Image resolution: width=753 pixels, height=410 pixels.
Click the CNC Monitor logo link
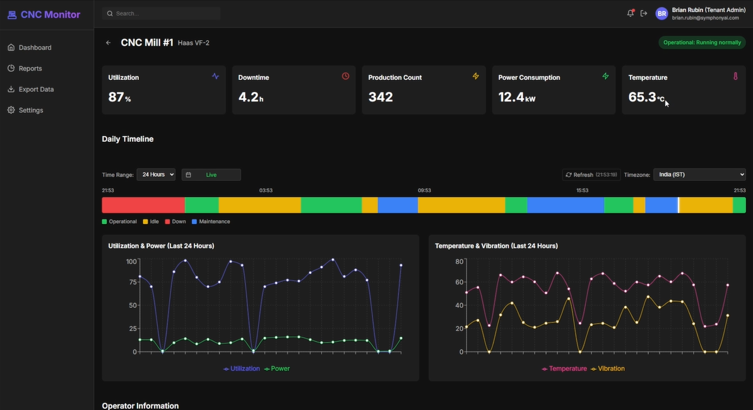44,15
